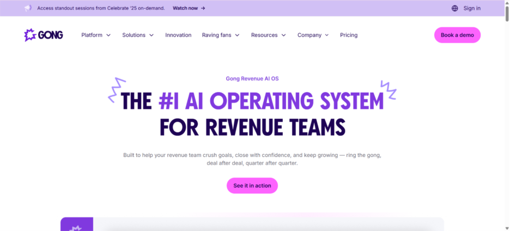Image resolution: width=510 pixels, height=231 pixels.
Task: Open the Company dropdown menu
Action: (313, 35)
